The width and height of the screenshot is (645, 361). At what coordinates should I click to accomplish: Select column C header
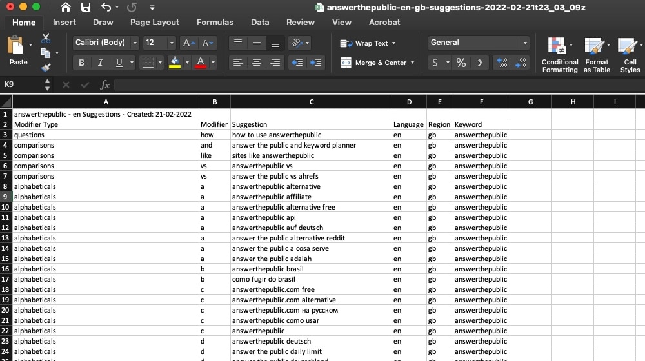pos(312,102)
